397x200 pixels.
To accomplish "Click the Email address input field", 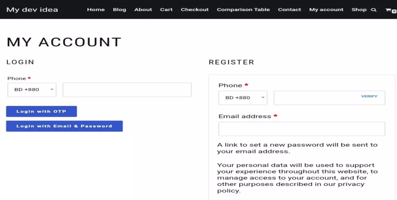I will click(x=302, y=129).
